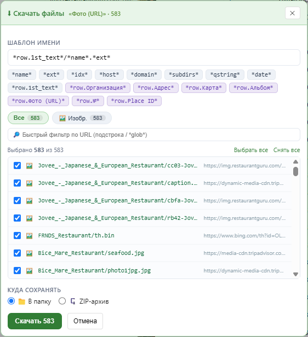Select the ZIP-архив radio option
Image resolution: width=308 pixels, height=337 pixels.
click(x=62, y=301)
